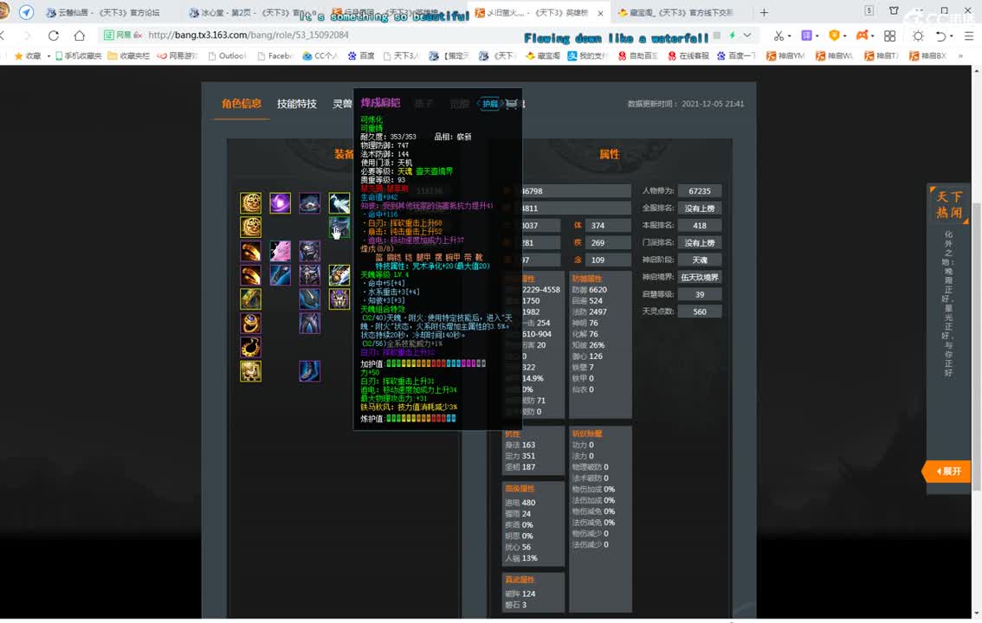This screenshot has width=982, height=623.
Task: Click the green 壶天壶境界 link in the tooltip
Action: point(434,171)
